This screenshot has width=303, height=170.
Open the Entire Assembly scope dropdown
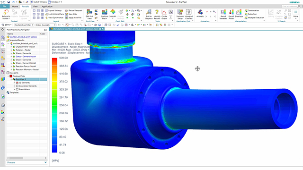[x=46, y=25]
